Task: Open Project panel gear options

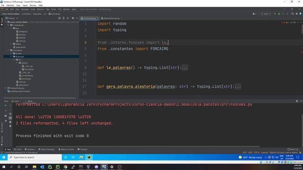Action: (73, 18)
